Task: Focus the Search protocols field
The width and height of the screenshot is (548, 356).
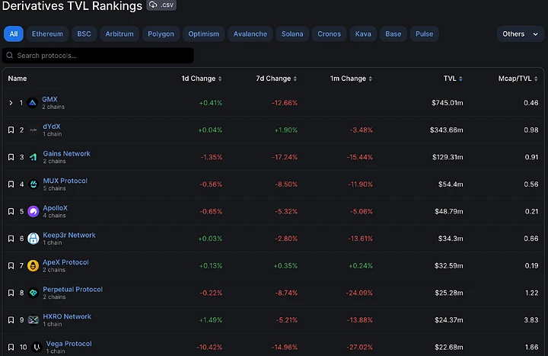Action: pyautogui.click(x=98, y=56)
